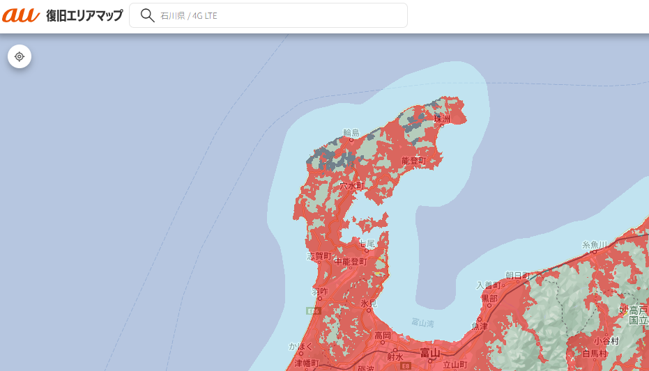Click the 七尾 map label

tap(367, 244)
